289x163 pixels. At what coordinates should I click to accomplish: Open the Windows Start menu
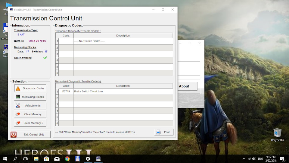[x=5, y=159]
